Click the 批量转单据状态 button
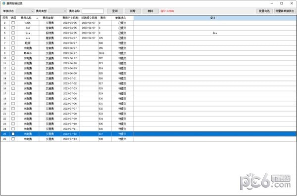 tap(285, 11)
